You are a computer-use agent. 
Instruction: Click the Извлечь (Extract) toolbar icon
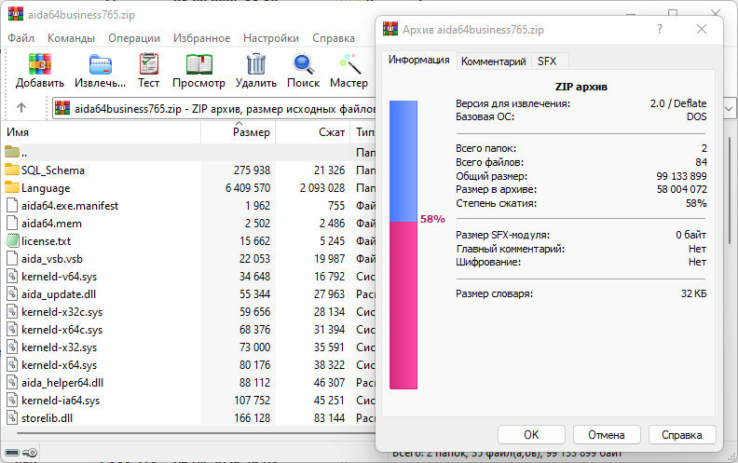101,64
